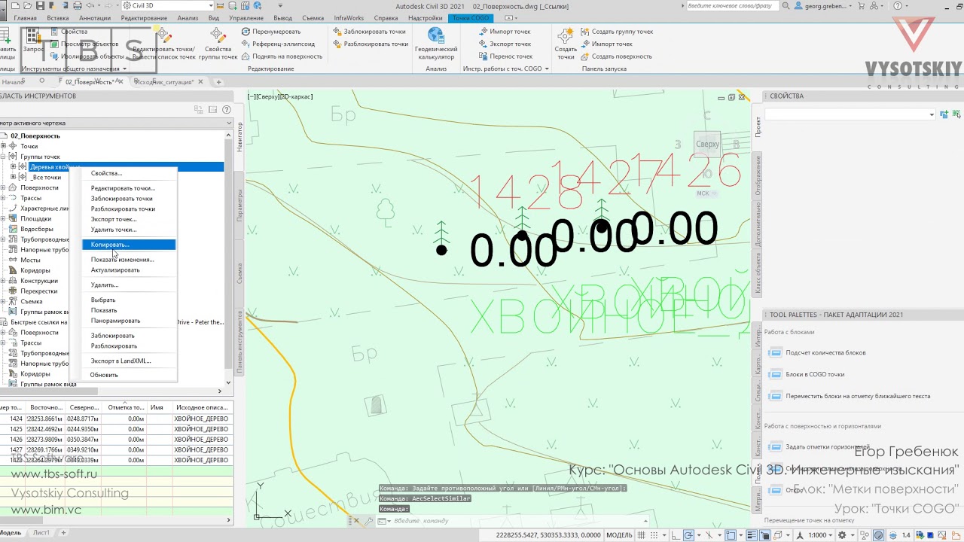The height and width of the screenshot is (542, 964).
Task: Expand Инструменты общего назначения panel dropdown
Action: (74, 69)
